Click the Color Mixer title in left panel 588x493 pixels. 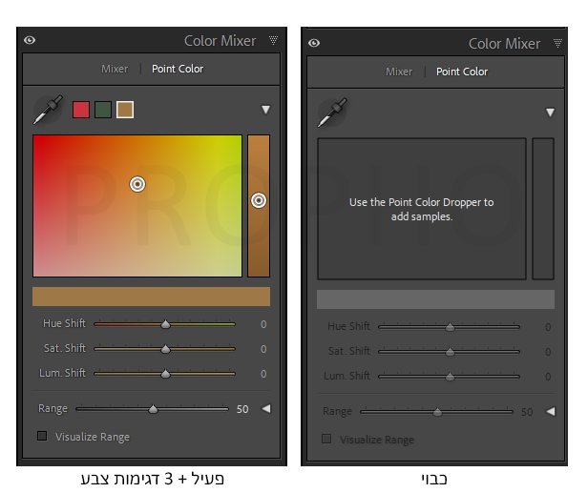pos(220,41)
